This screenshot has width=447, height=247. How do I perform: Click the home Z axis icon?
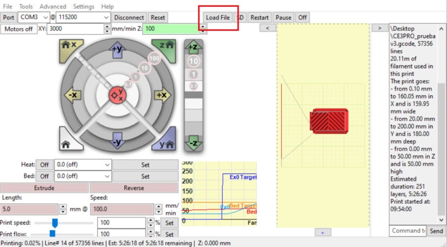(x=165, y=46)
